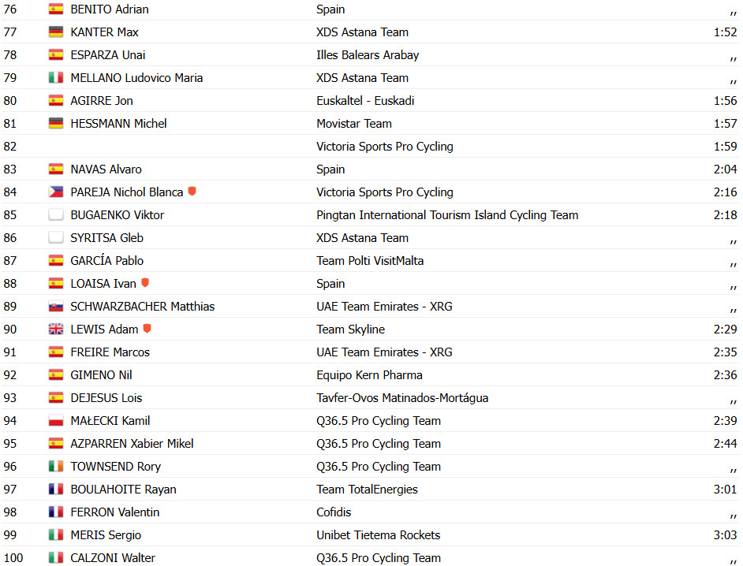Open rider DEJESUS Lois

coord(106,397)
